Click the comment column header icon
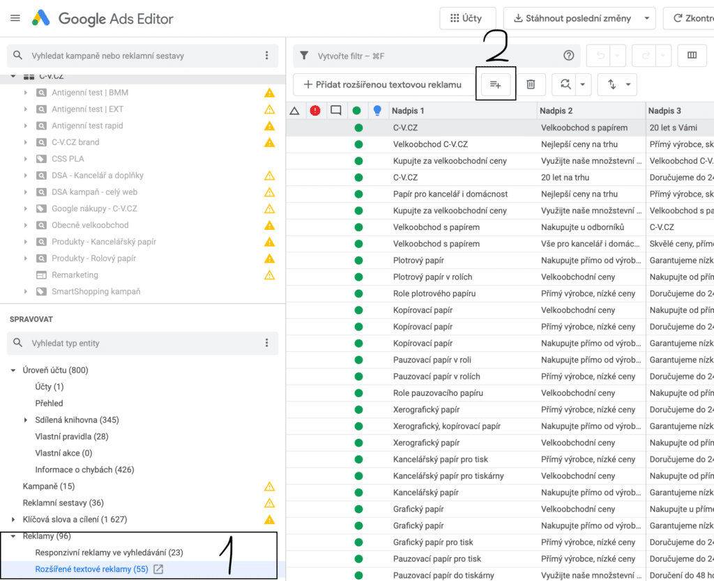The width and height of the screenshot is (714, 581). (x=336, y=111)
